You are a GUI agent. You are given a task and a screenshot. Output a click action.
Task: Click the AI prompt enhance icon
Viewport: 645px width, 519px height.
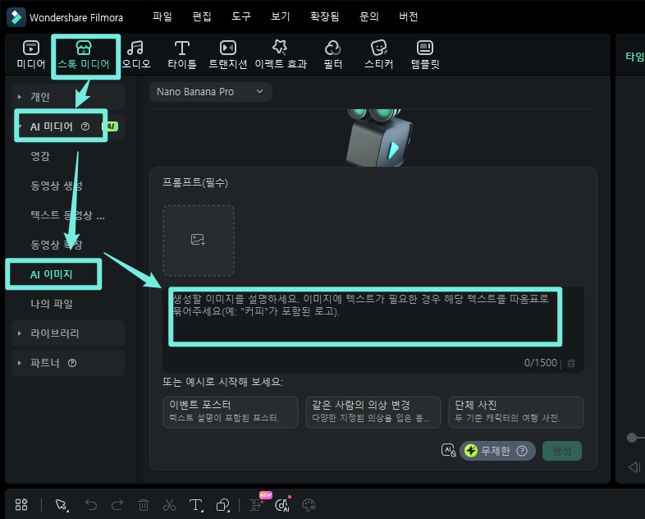(x=448, y=450)
